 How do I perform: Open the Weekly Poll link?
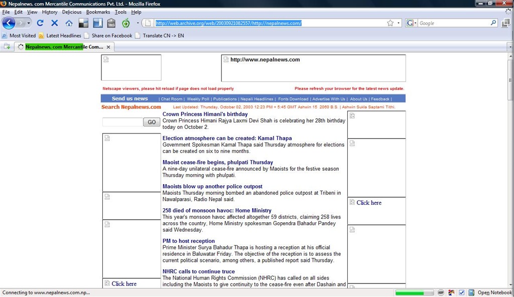point(198,99)
